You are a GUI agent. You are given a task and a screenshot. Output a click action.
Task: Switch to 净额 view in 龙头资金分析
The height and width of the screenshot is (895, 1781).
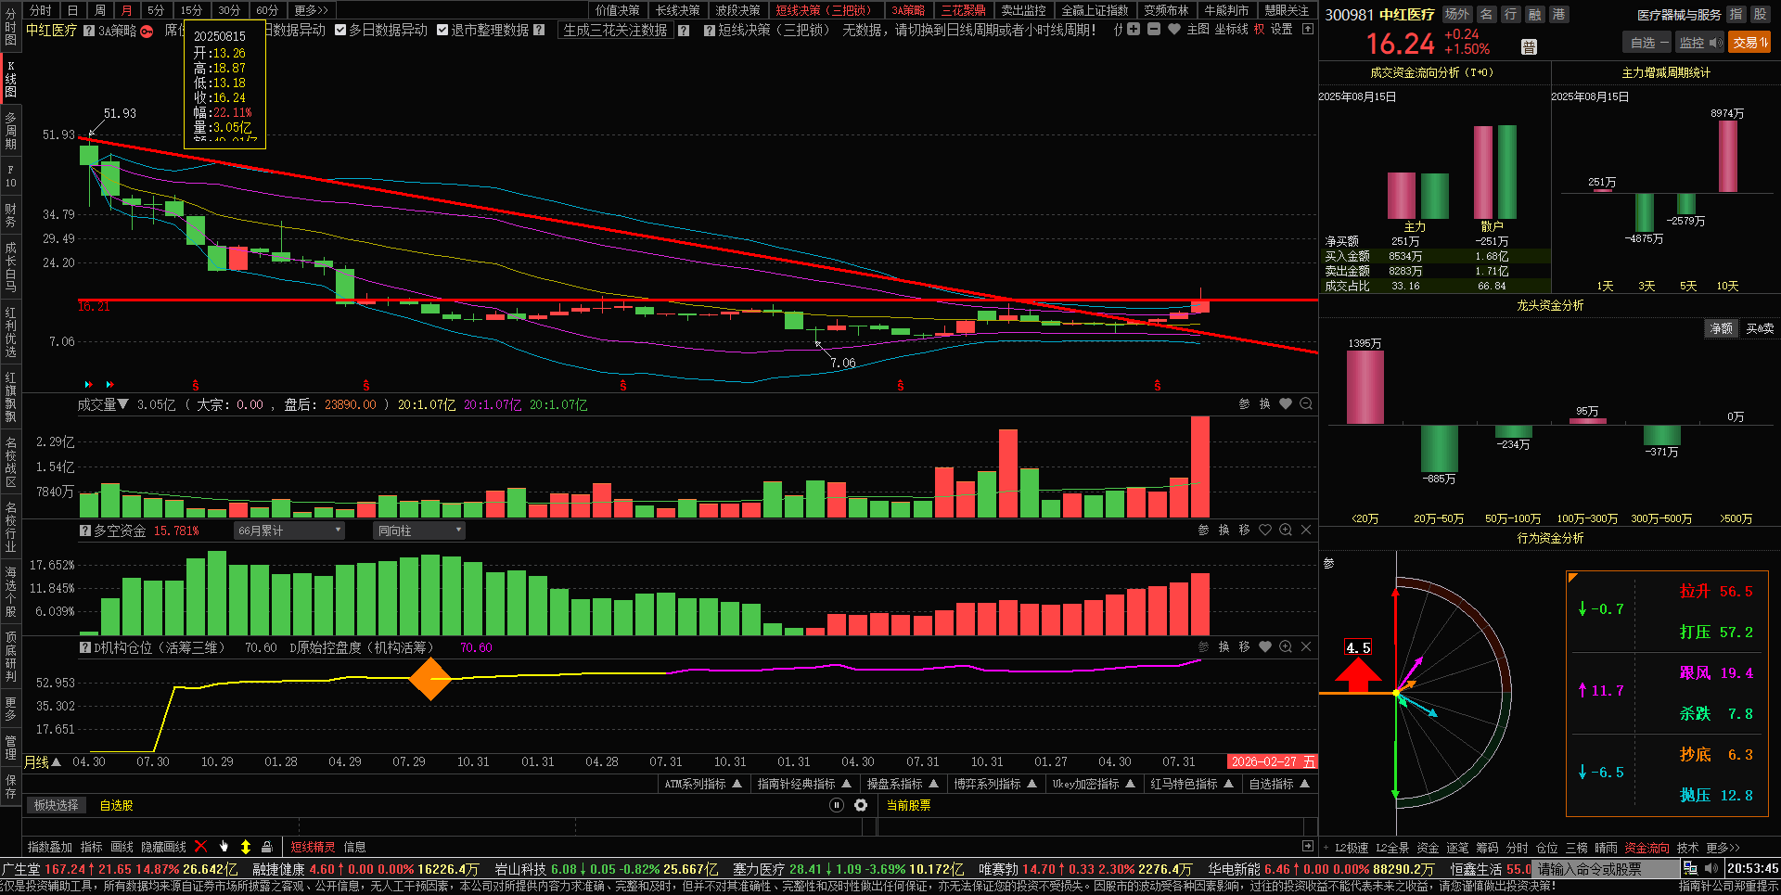1722,328
